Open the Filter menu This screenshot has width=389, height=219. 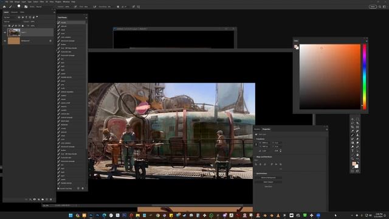click(x=42, y=2)
